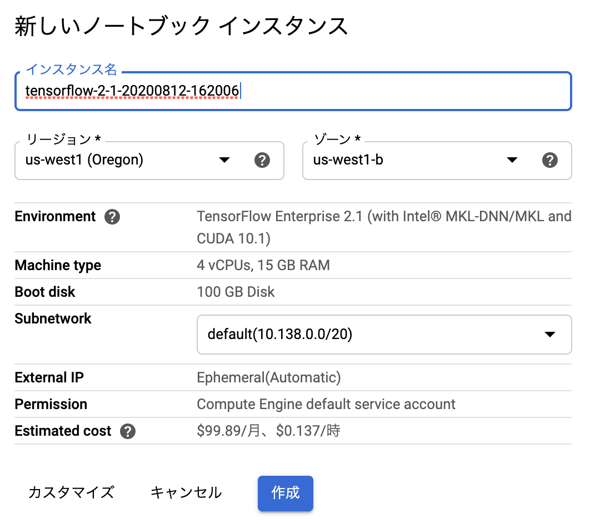Click the tensorflow-2-1-20200812-162006 name text

tap(132, 91)
